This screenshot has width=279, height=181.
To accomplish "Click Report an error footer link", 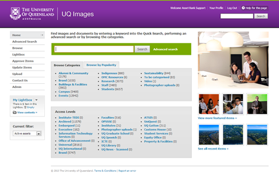I will [x=127, y=171].
